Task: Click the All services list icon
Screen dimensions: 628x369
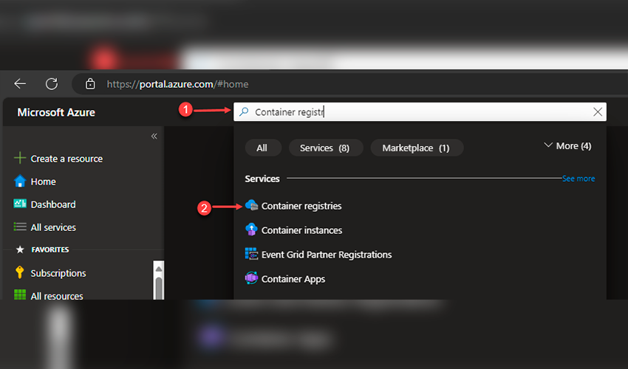Action: [20, 227]
